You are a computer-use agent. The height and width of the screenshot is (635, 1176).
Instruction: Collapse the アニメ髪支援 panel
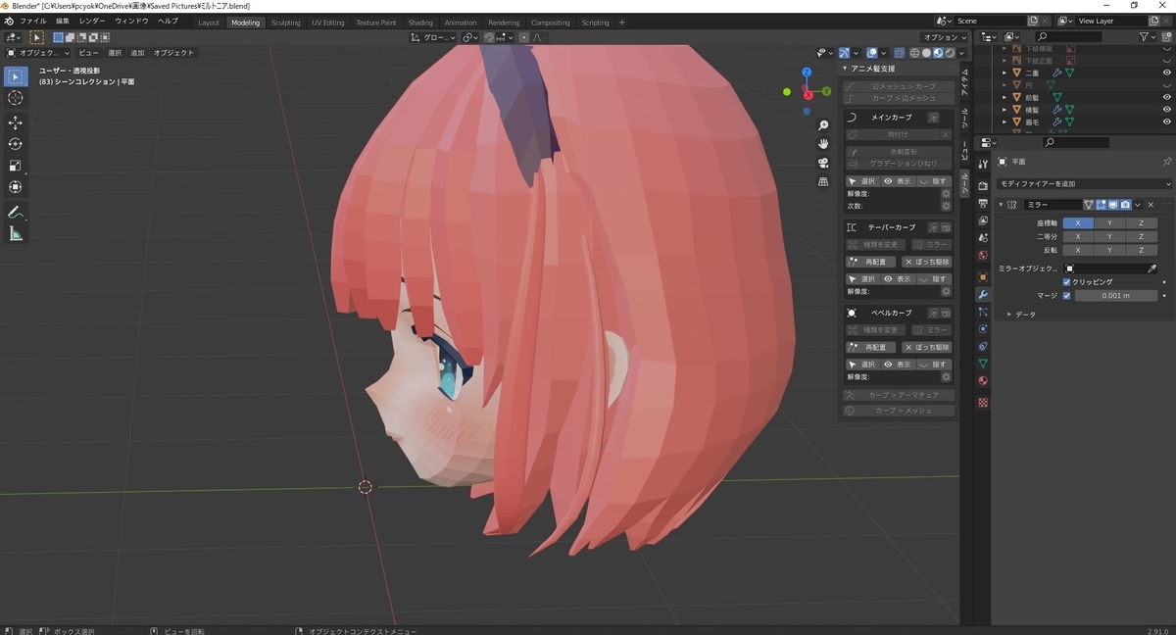click(x=845, y=69)
